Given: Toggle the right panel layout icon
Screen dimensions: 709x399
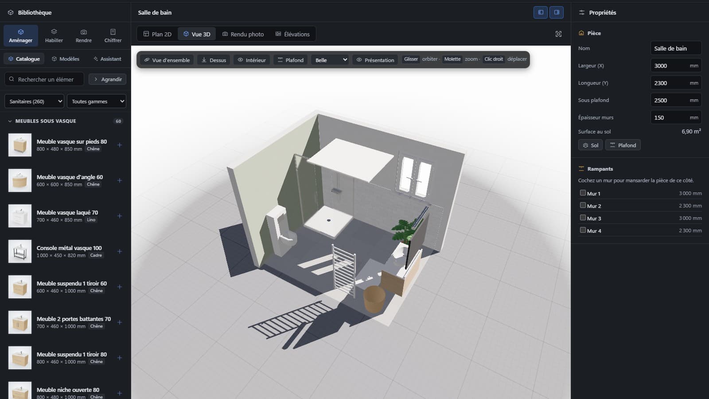Looking at the screenshot, I should (x=557, y=12).
